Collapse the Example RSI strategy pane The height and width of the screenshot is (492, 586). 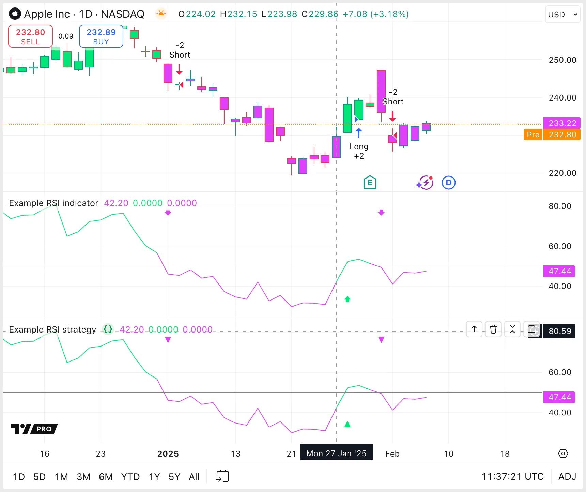[x=512, y=329]
